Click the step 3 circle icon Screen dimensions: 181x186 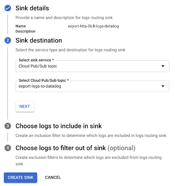(x=8, y=126)
